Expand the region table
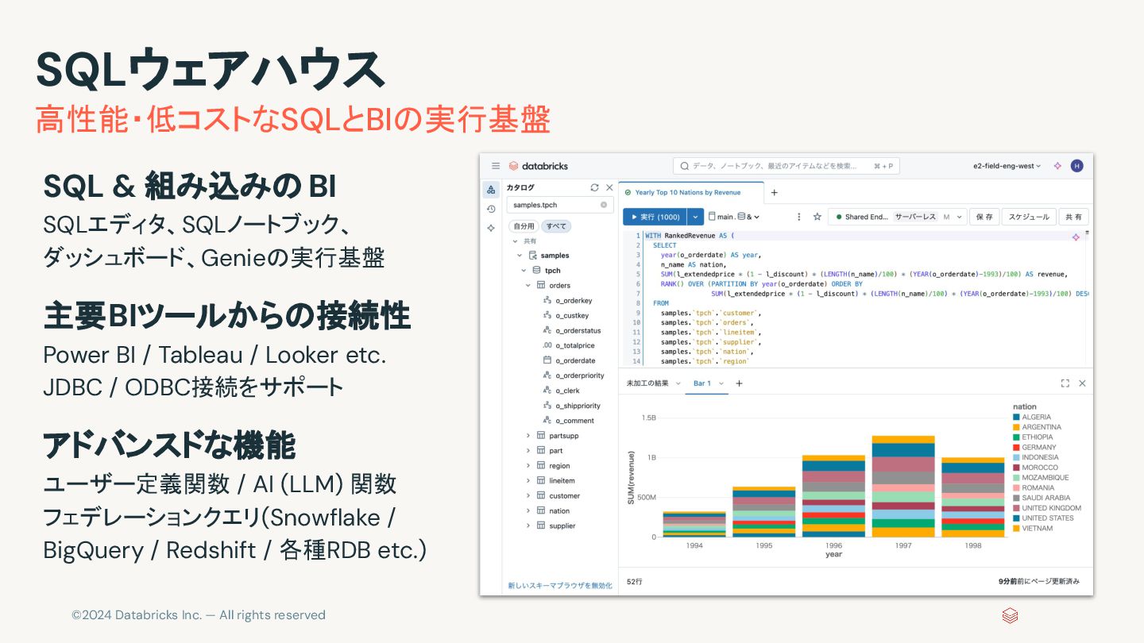Screen dimensions: 1144x643 point(528,466)
